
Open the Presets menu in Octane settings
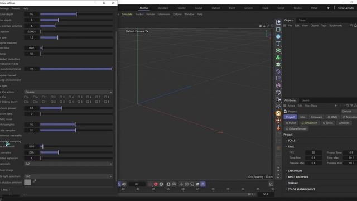[16, 9]
